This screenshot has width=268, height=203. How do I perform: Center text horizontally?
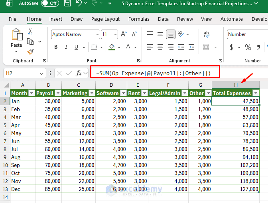point(160,47)
